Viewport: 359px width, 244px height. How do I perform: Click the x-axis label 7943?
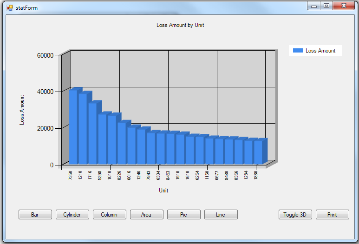148,175
